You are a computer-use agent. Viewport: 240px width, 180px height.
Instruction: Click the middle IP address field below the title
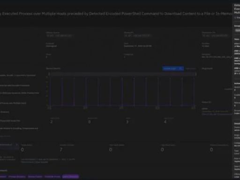(138, 36)
